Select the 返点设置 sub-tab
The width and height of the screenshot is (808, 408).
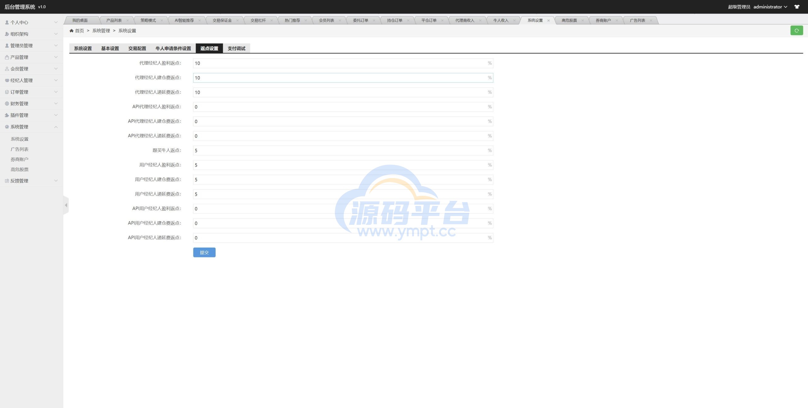[x=209, y=48]
